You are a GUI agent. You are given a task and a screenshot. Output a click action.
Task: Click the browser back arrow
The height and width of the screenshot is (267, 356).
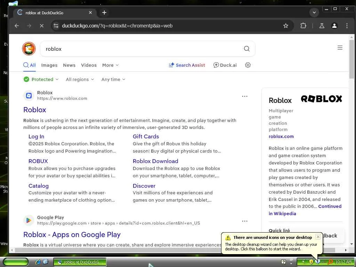17,26
